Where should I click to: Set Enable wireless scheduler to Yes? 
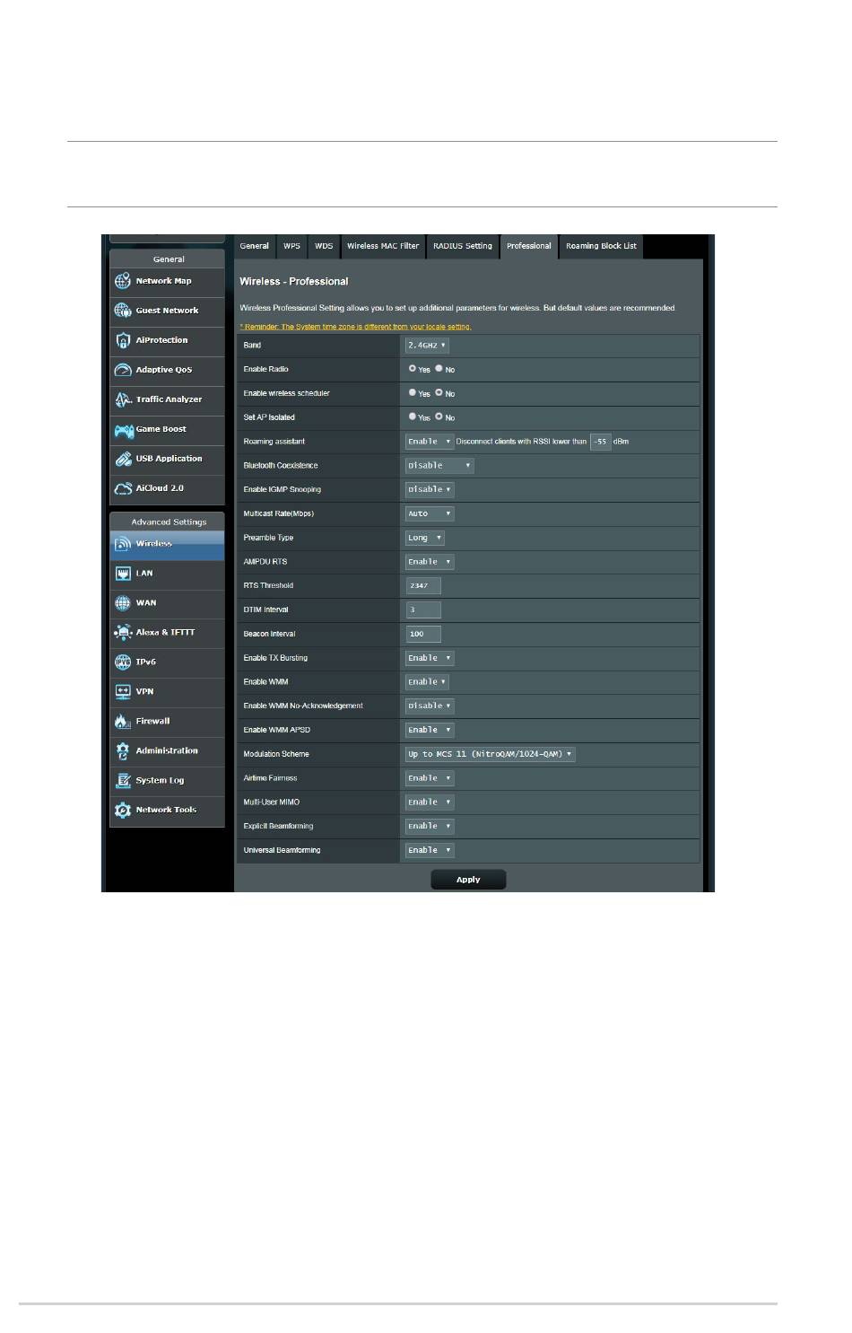pos(413,393)
